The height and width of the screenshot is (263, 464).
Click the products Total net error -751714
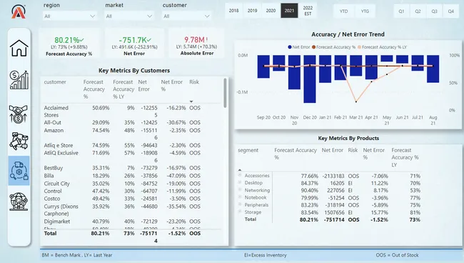334,219
